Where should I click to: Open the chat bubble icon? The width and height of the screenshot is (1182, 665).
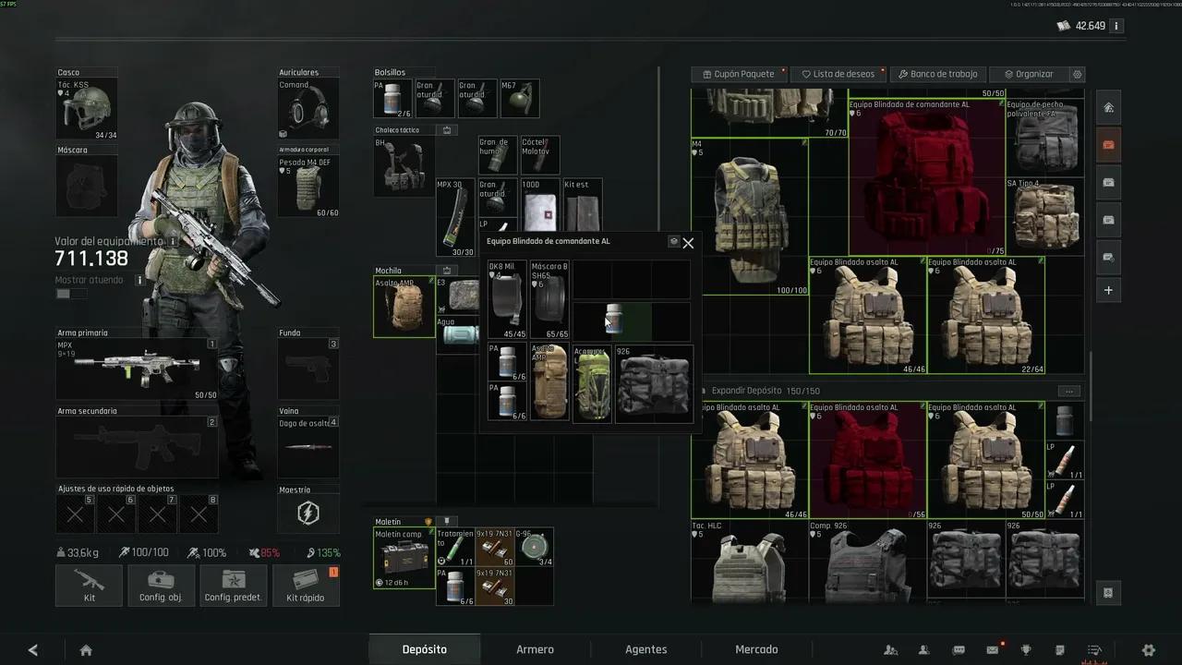(x=959, y=650)
